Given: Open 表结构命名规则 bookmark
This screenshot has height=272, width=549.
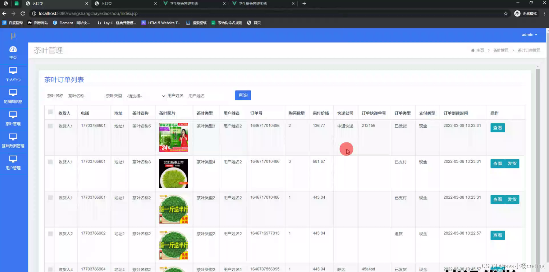Looking at the screenshot, I should [x=227, y=23].
